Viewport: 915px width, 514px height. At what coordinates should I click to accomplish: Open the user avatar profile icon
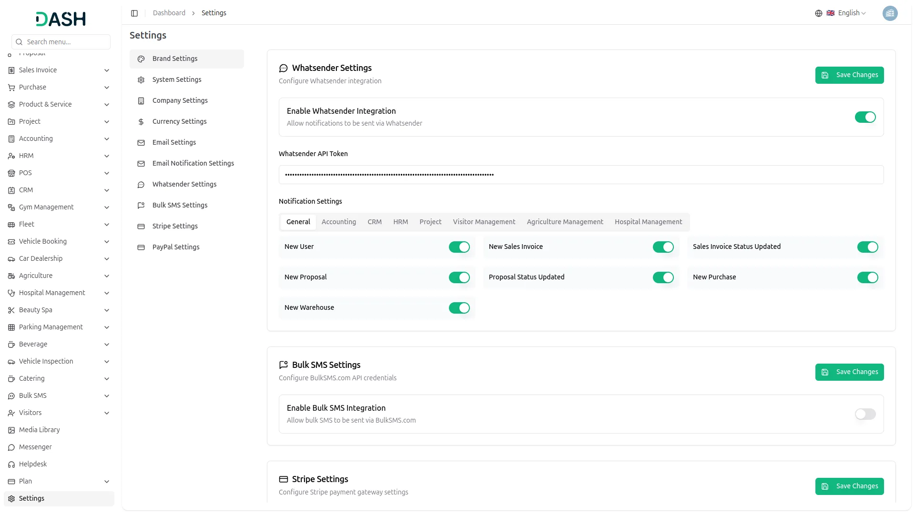(x=890, y=13)
